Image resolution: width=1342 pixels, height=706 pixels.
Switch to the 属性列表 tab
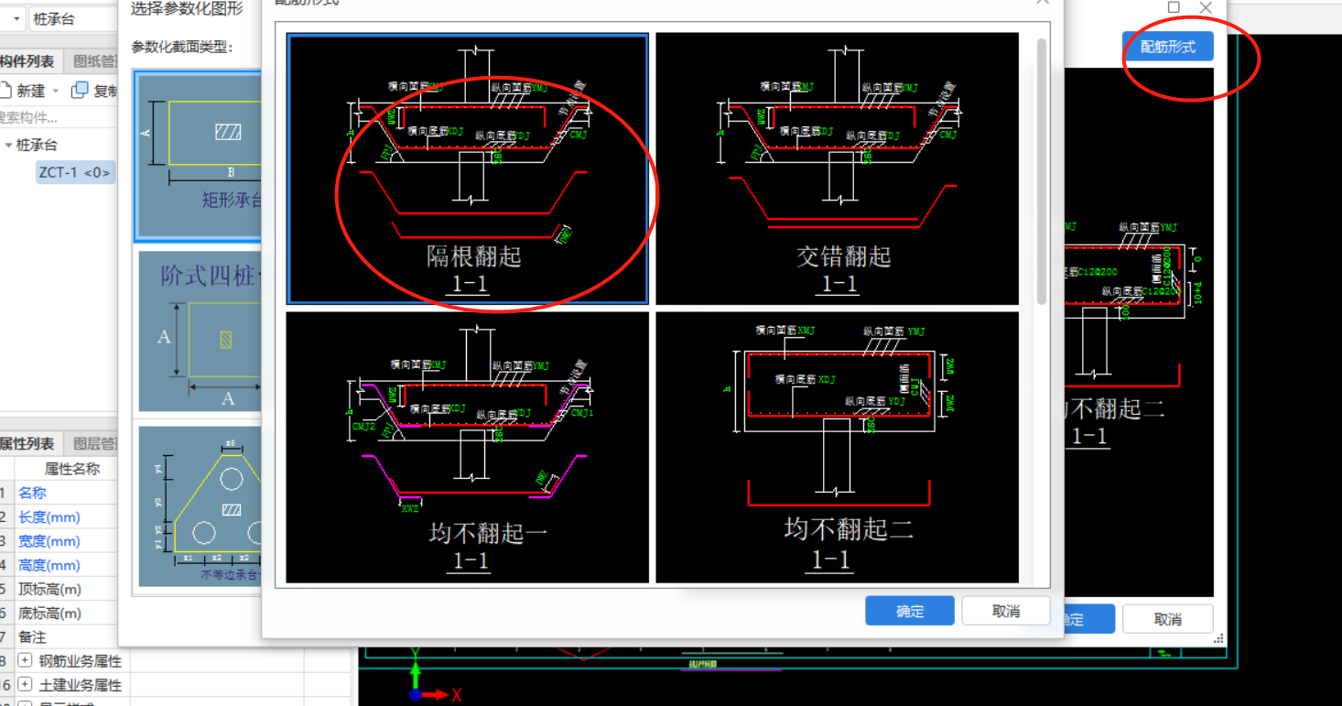pos(27,444)
